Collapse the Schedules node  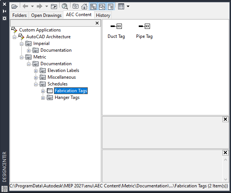36,84
